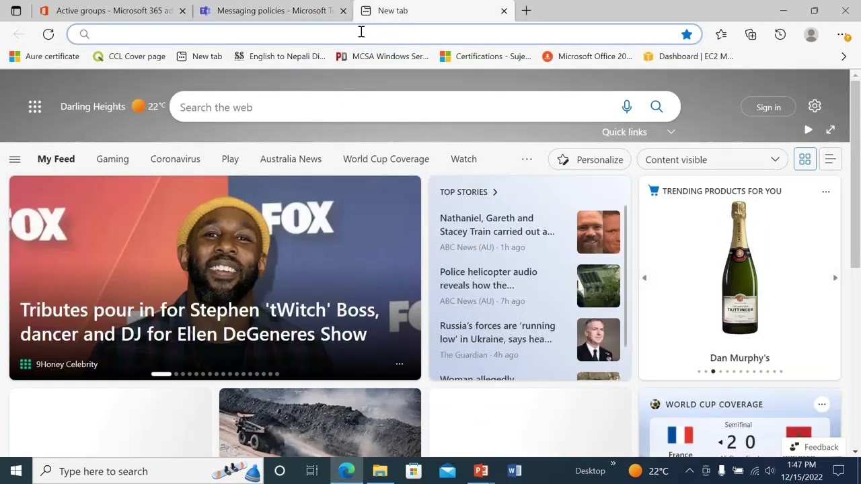
Task: Show previous trending product
Action: [644, 278]
